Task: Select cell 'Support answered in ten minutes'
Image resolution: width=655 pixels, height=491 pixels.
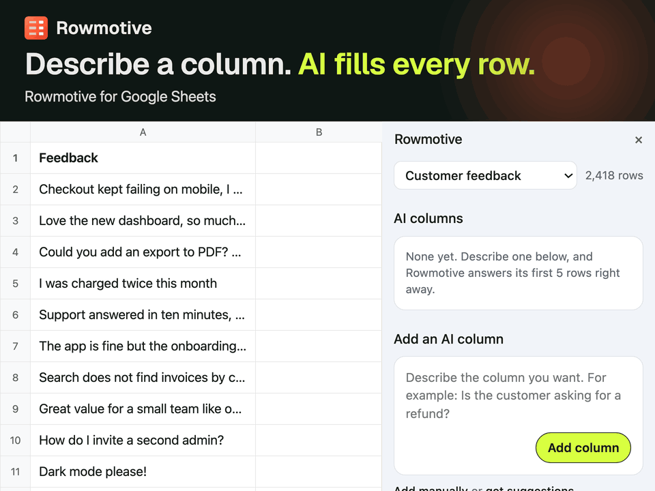Action: click(143, 314)
